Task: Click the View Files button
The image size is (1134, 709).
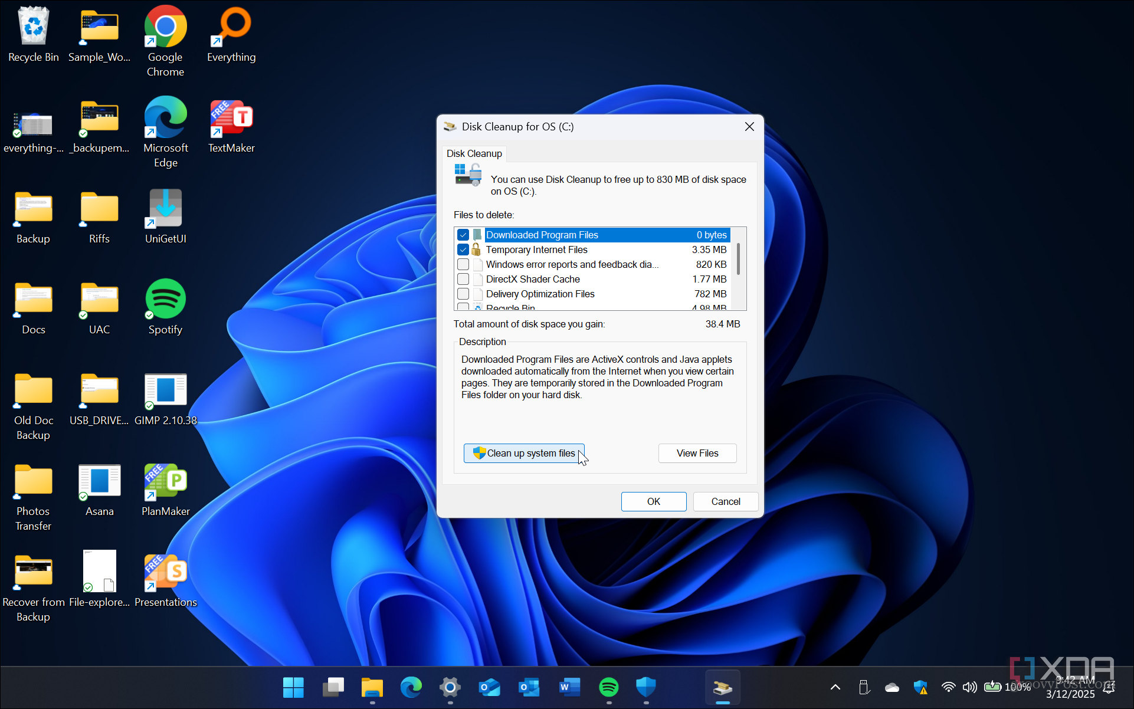Action: (697, 453)
